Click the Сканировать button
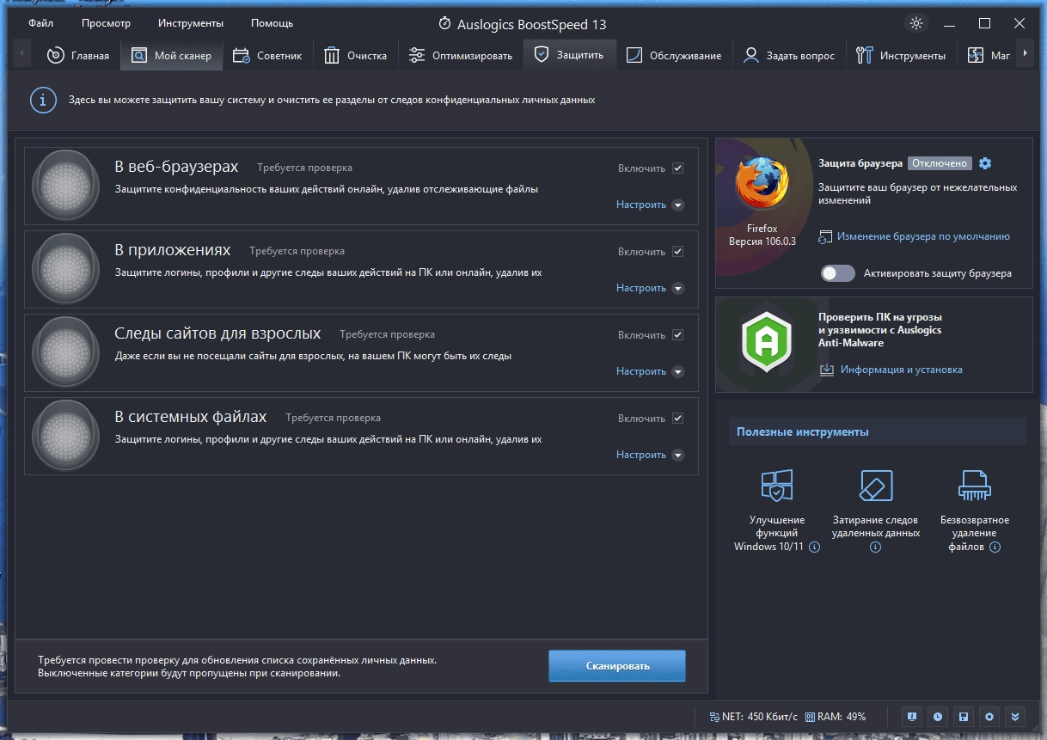This screenshot has height=740, width=1047. [617, 666]
